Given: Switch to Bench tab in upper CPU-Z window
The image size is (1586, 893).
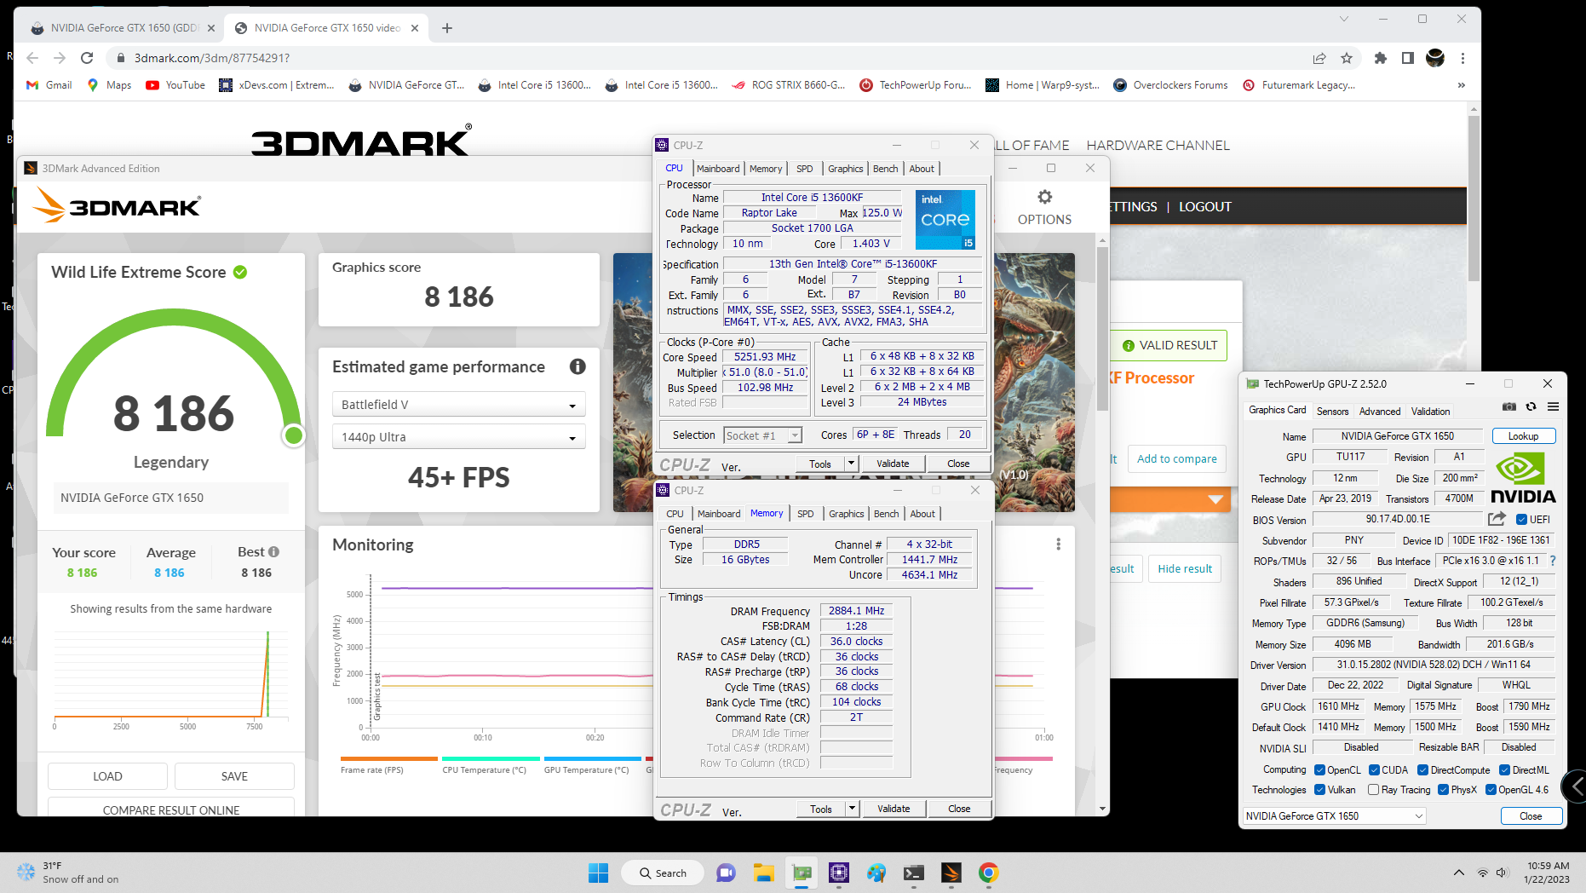Looking at the screenshot, I should point(885,169).
